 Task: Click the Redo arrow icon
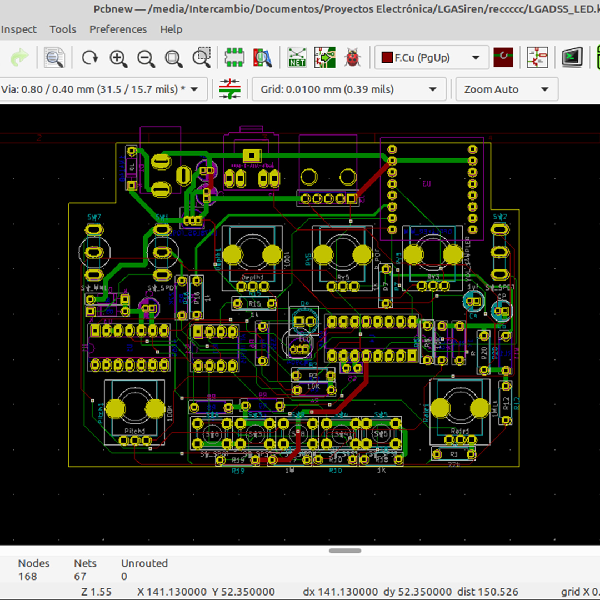19,58
